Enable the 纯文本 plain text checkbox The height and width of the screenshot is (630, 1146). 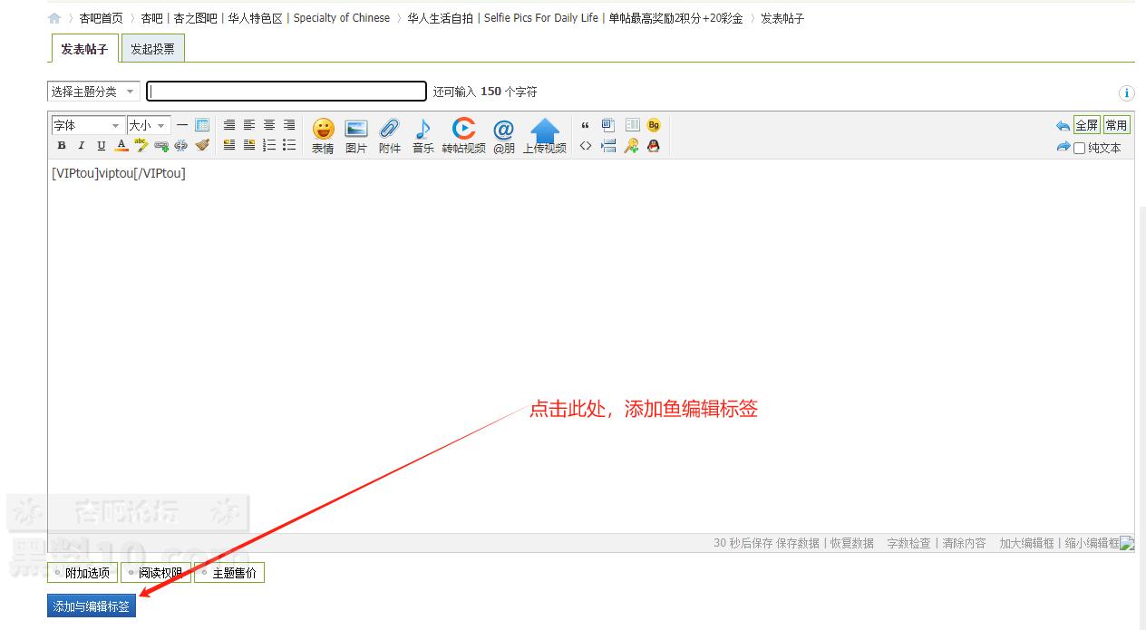(1079, 148)
